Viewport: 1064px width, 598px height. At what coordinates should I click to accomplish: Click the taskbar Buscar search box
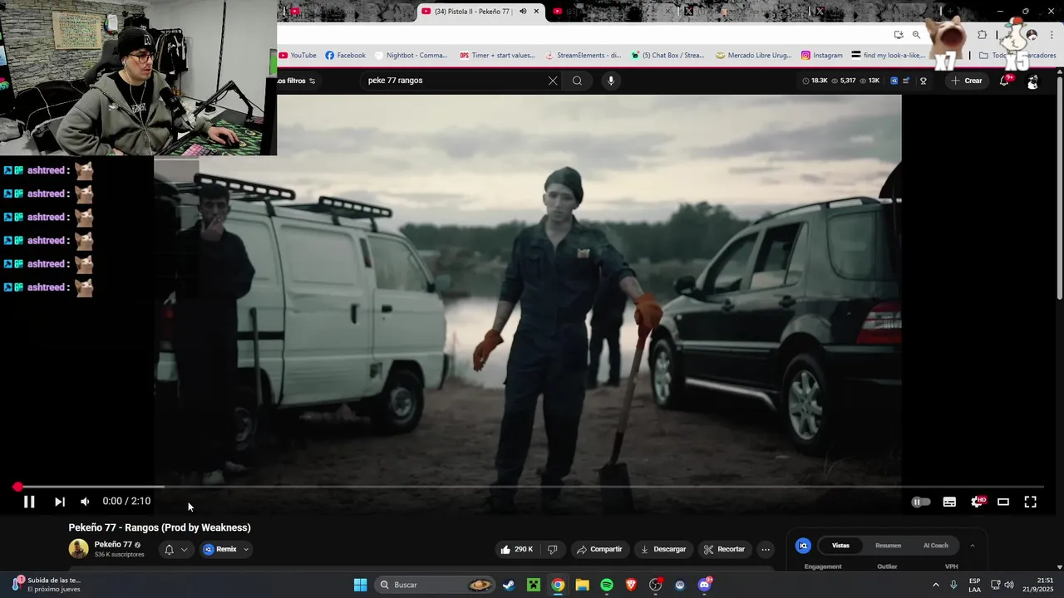point(436,585)
